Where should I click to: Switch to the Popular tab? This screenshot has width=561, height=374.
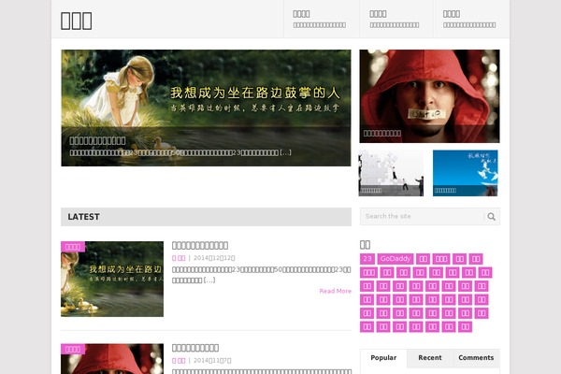pos(383,358)
